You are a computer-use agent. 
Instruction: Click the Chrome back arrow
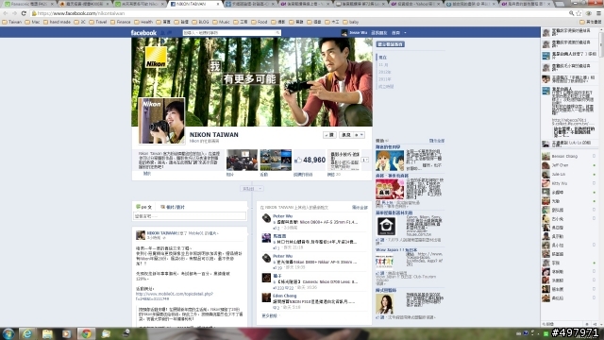point(6,13)
